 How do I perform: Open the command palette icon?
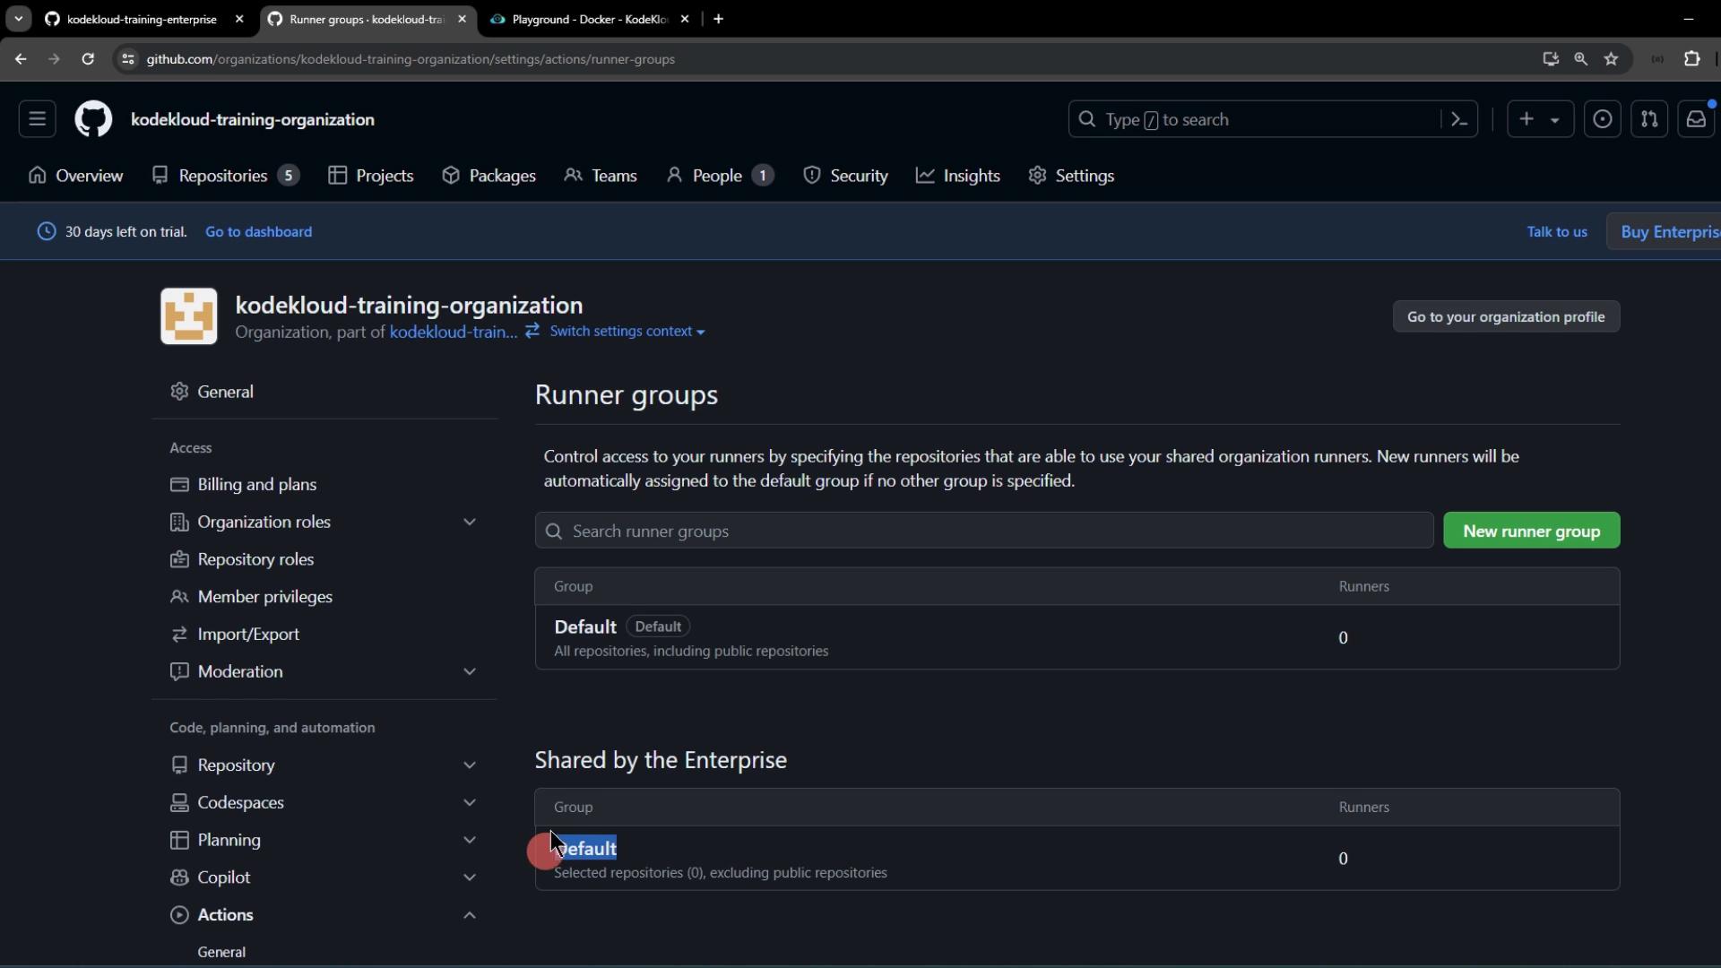click(1458, 119)
